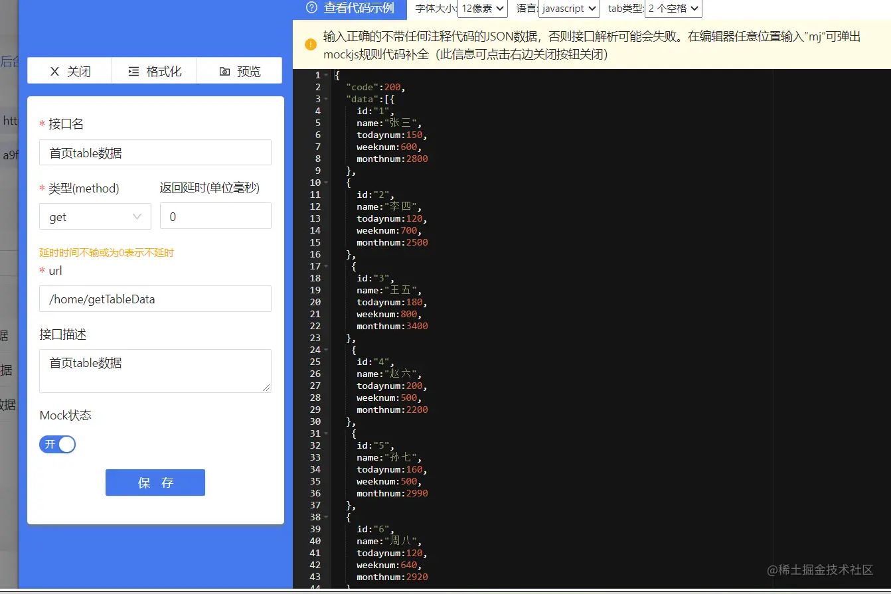Click the code line name:"孙七"

pos(389,457)
